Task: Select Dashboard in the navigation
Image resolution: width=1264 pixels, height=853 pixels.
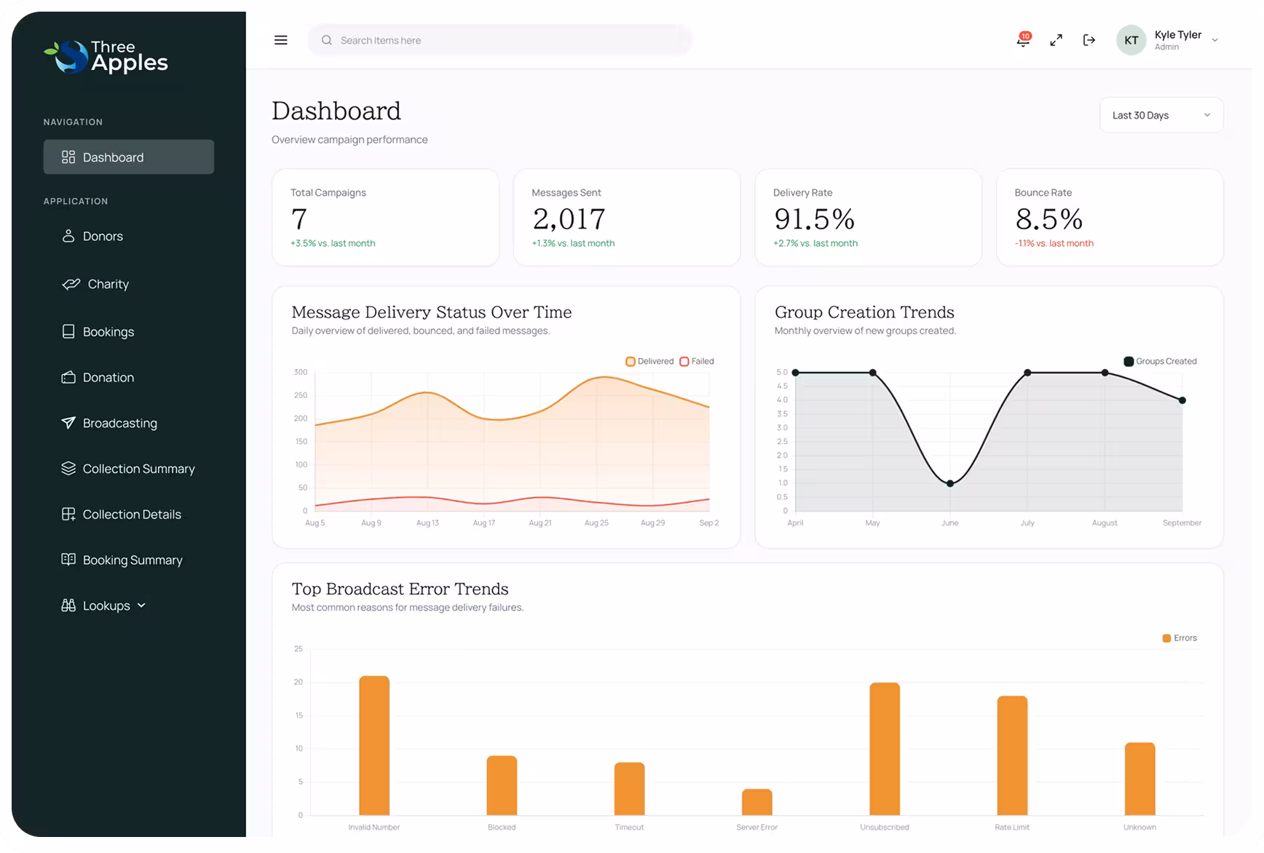Action: tap(129, 157)
